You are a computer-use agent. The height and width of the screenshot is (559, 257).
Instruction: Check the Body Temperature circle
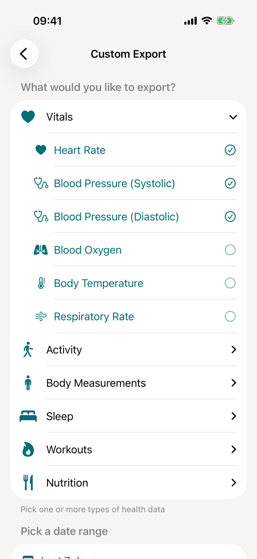click(x=230, y=283)
